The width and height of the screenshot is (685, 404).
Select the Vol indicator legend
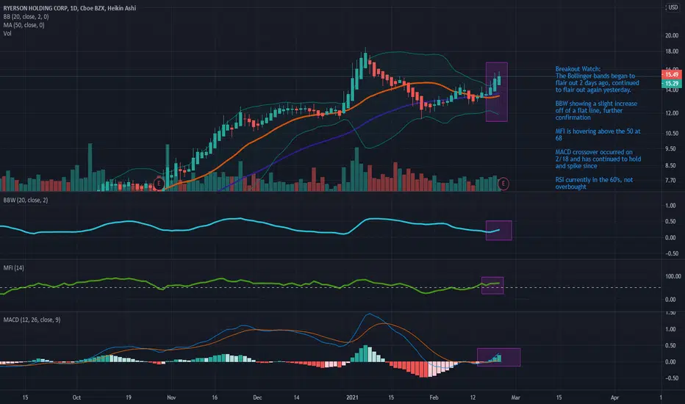[7, 33]
